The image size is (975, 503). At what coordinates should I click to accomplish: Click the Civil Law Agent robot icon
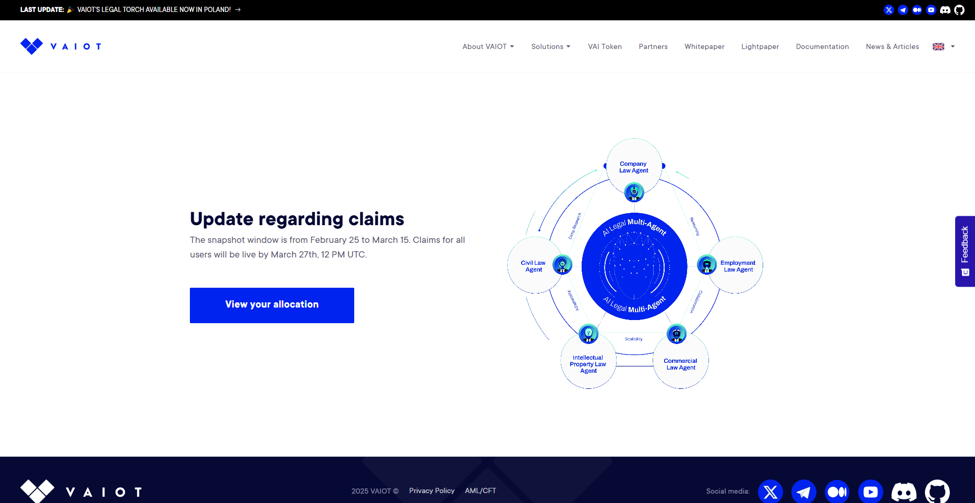562,265
